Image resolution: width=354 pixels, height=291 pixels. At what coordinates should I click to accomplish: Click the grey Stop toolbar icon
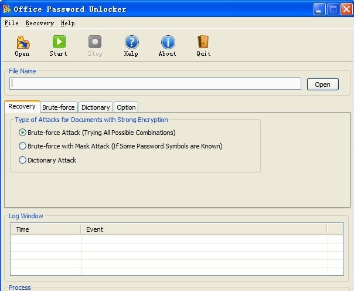tap(95, 42)
